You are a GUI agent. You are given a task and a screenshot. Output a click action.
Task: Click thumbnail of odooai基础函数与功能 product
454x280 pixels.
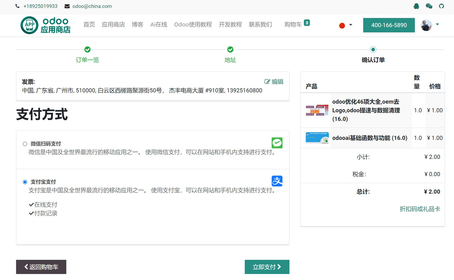(x=317, y=138)
